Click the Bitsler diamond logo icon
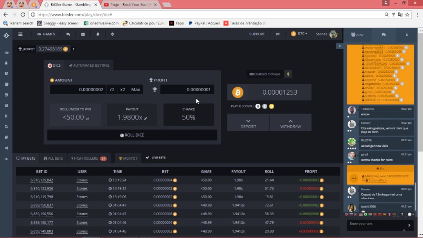Screen dimensions: 423x238 click(x=6, y=35)
